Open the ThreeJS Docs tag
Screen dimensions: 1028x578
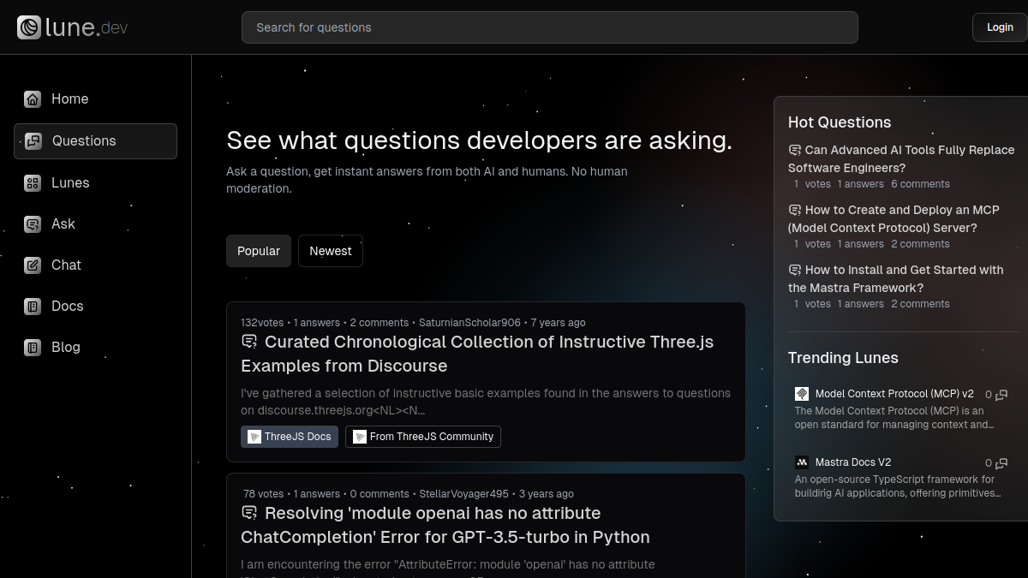tap(290, 437)
